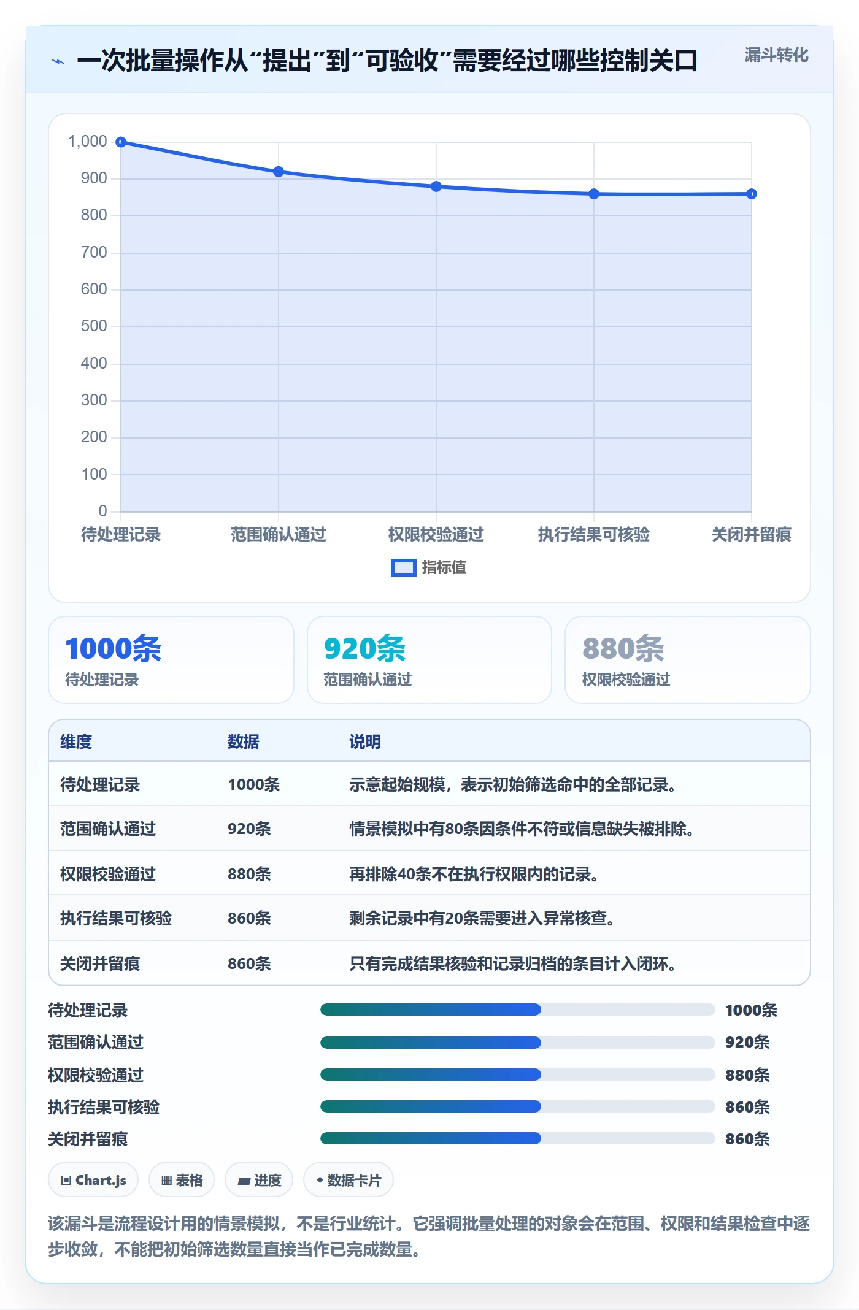859x1310 pixels.
Task: Click the footnote paragraph starting with 该漏斗是流程设计
Action: click(429, 1236)
